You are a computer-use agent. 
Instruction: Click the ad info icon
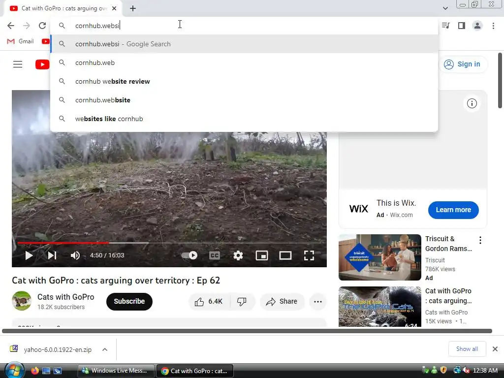click(472, 103)
